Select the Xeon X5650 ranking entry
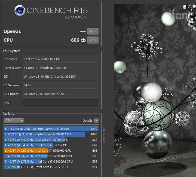The height and width of the screenshot is (177, 196). 51,129
